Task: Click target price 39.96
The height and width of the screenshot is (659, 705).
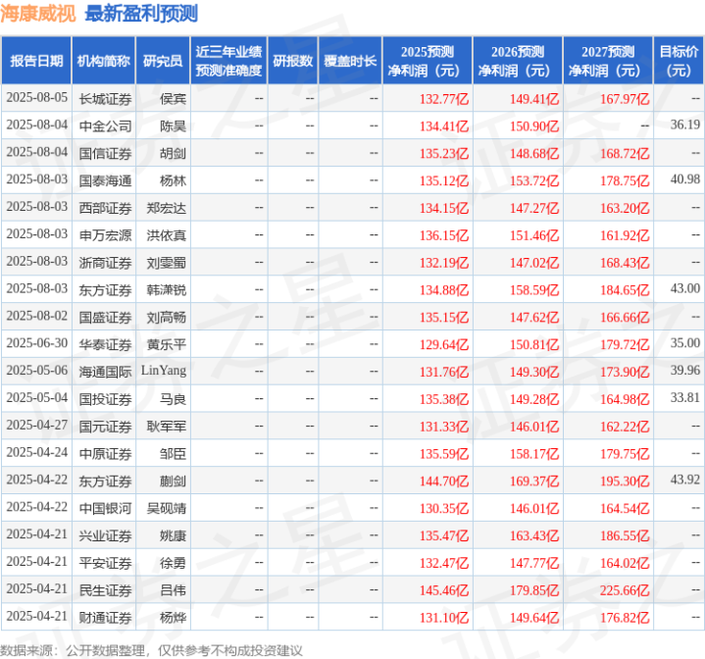Action: 684,371
